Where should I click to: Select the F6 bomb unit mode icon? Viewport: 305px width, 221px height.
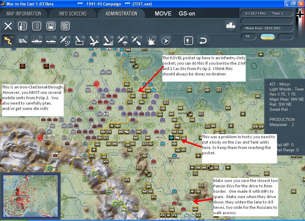coord(80,41)
